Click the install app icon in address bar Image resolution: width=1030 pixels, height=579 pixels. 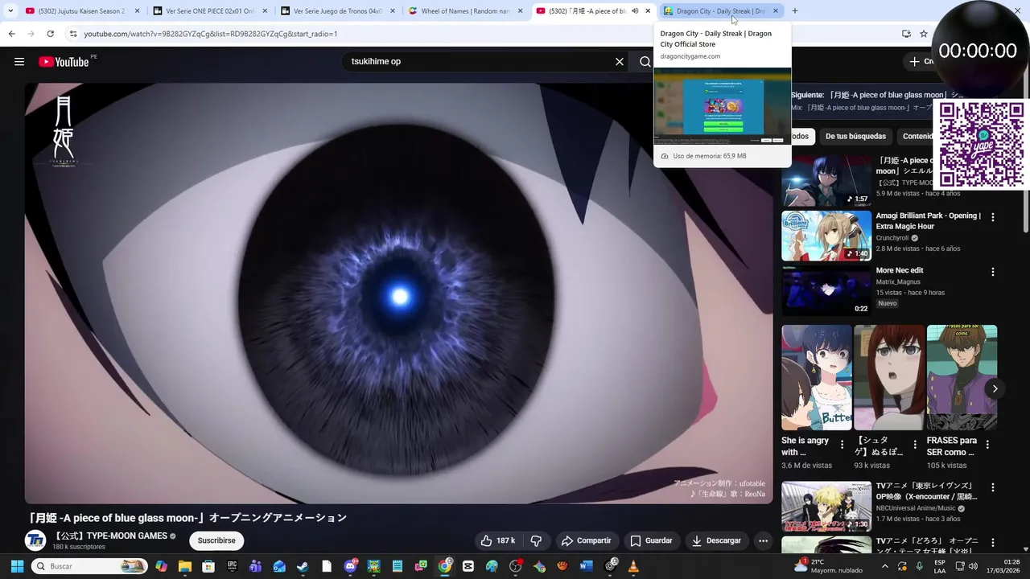coord(906,34)
